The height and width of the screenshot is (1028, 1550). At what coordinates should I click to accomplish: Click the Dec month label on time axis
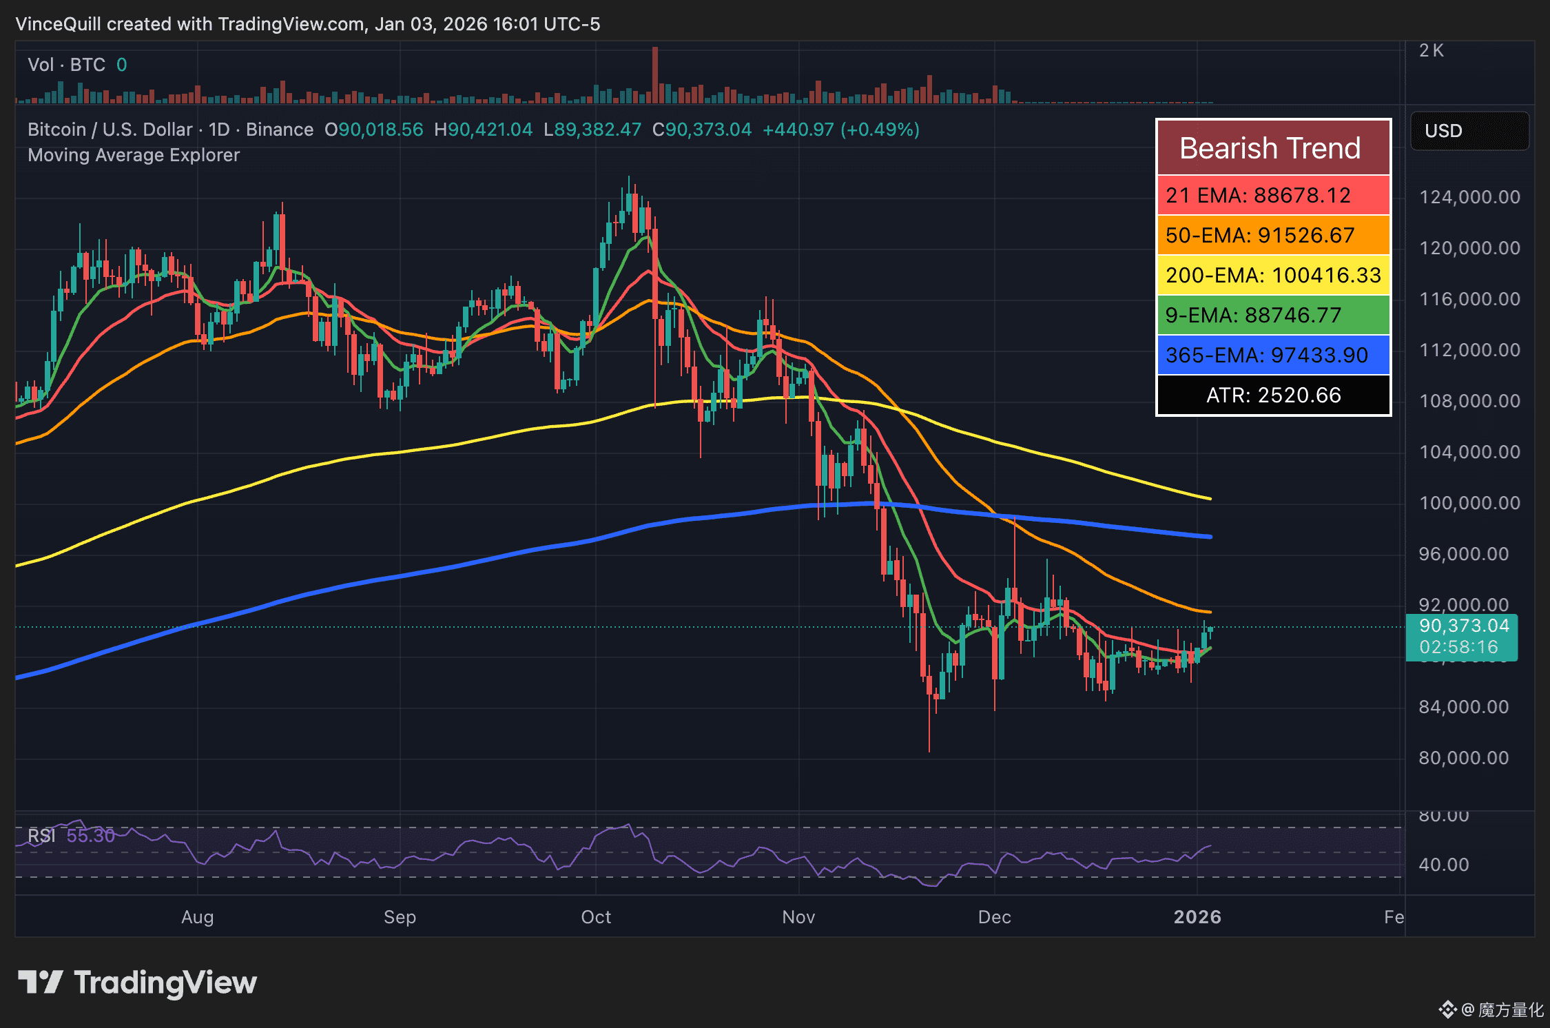click(x=993, y=917)
